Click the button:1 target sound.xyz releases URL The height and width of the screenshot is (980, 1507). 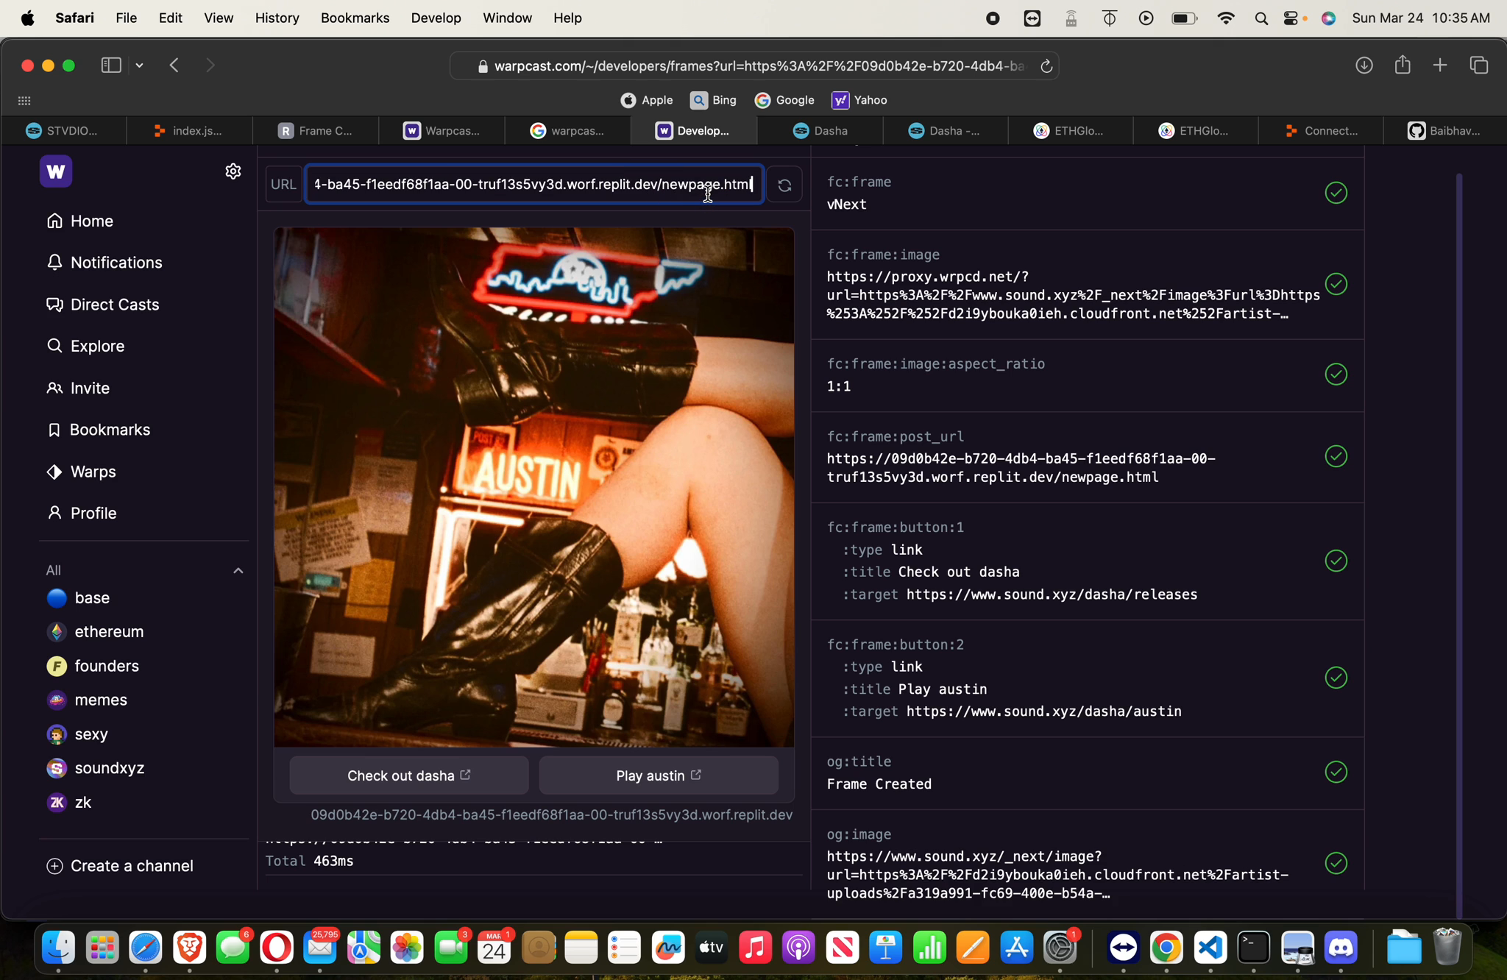[x=1052, y=594]
